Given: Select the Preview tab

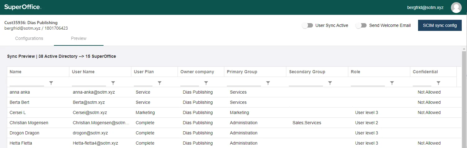Looking at the screenshot, I should (x=79, y=38).
